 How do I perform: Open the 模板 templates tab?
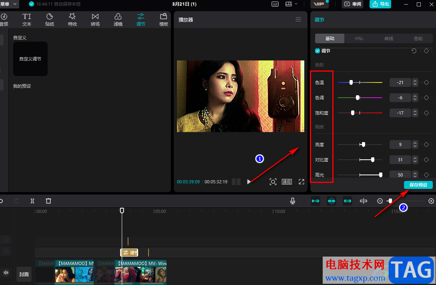pyautogui.click(x=163, y=20)
